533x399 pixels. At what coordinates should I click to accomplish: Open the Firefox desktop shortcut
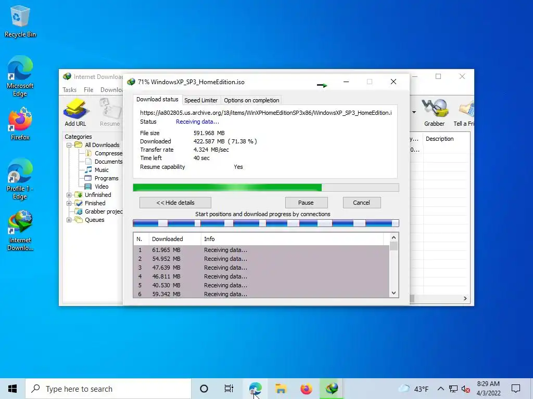tap(20, 124)
